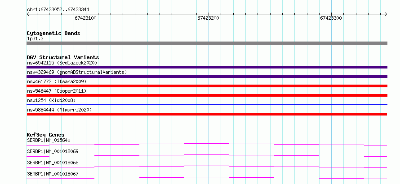The image size is (400, 184).
Task: Click the SERBP1|NM_001018069 transcript label
Action: point(53,151)
